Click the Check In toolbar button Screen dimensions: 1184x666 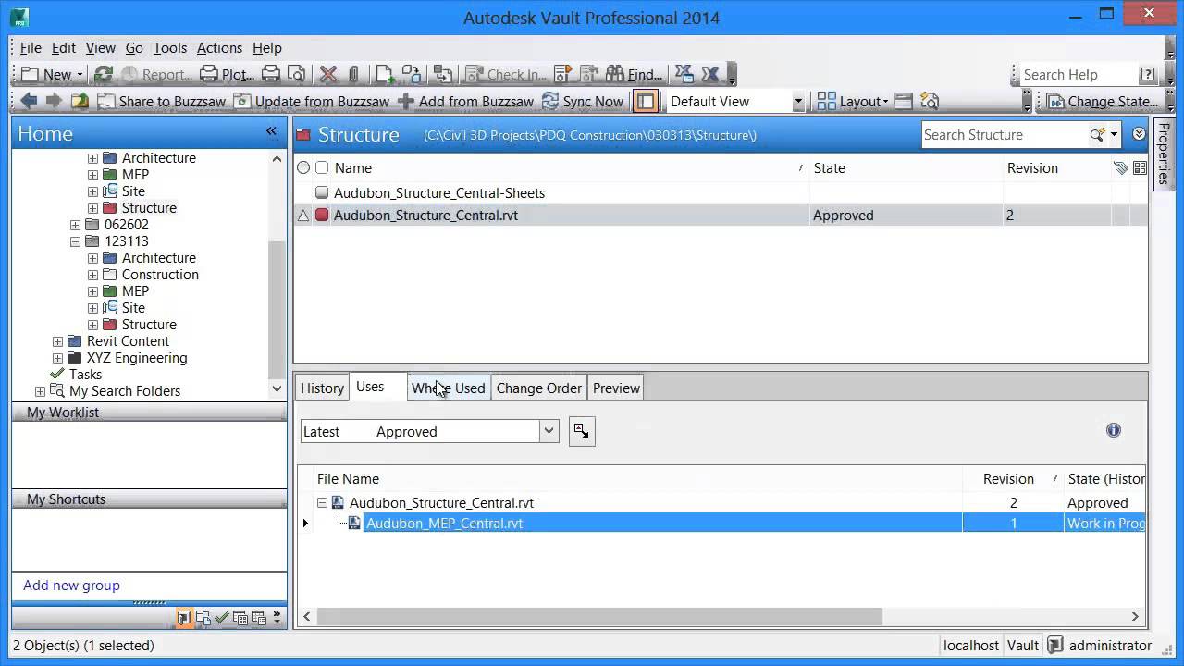click(506, 74)
